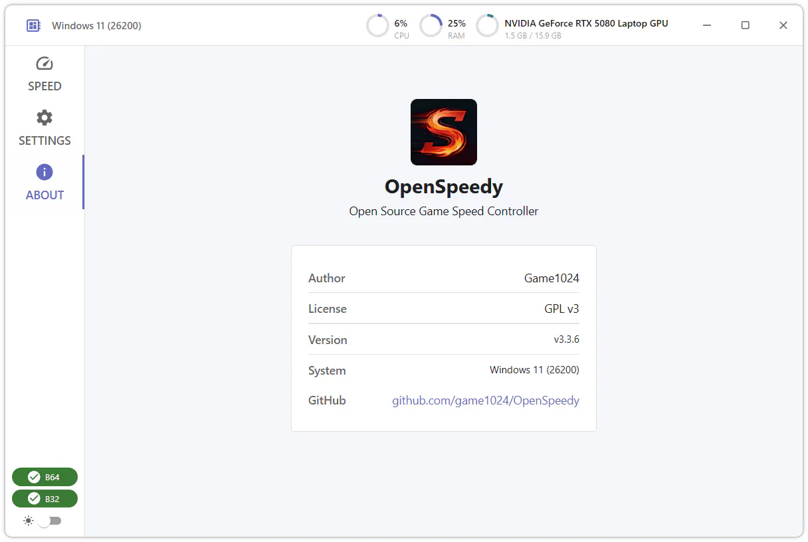Viewport: 808px width, 542px height.
Task: Click the Game1024 author value
Action: click(x=552, y=278)
